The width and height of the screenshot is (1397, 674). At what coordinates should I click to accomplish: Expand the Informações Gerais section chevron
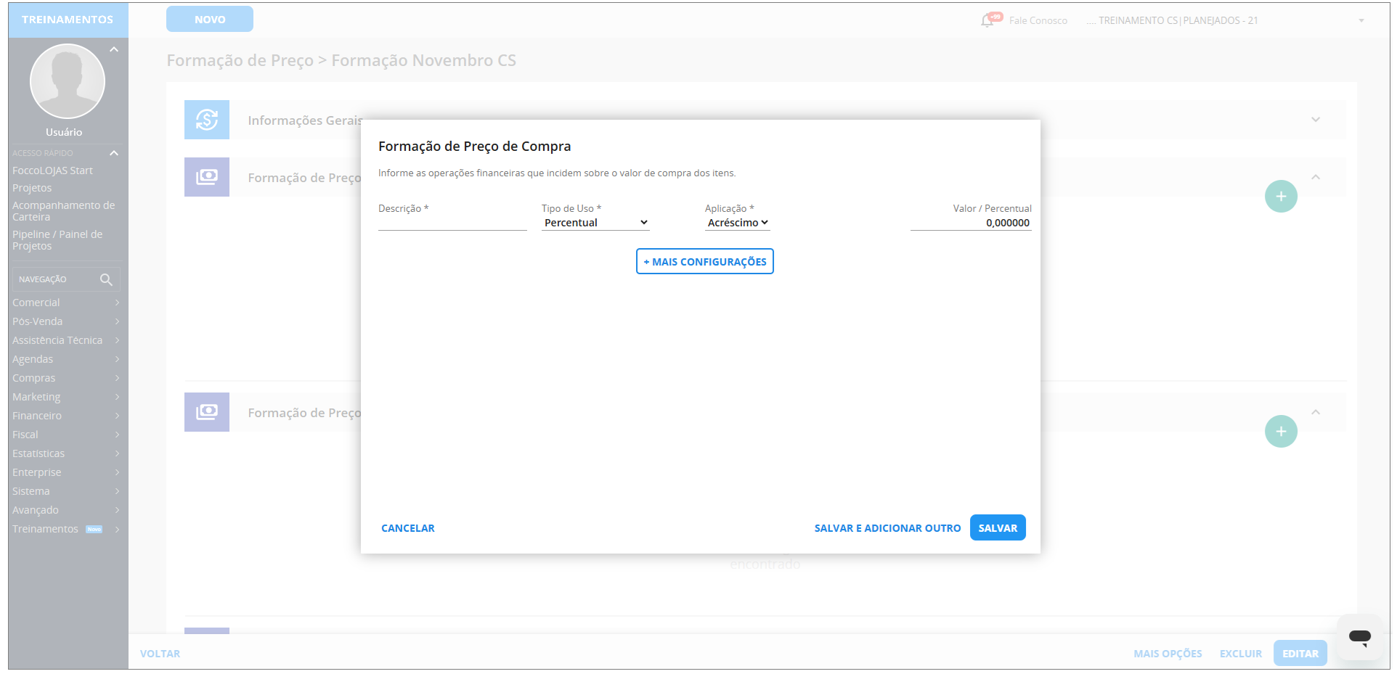[x=1316, y=120]
